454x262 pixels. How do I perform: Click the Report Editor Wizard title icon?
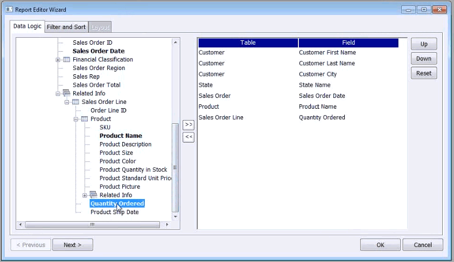coord(9,10)
